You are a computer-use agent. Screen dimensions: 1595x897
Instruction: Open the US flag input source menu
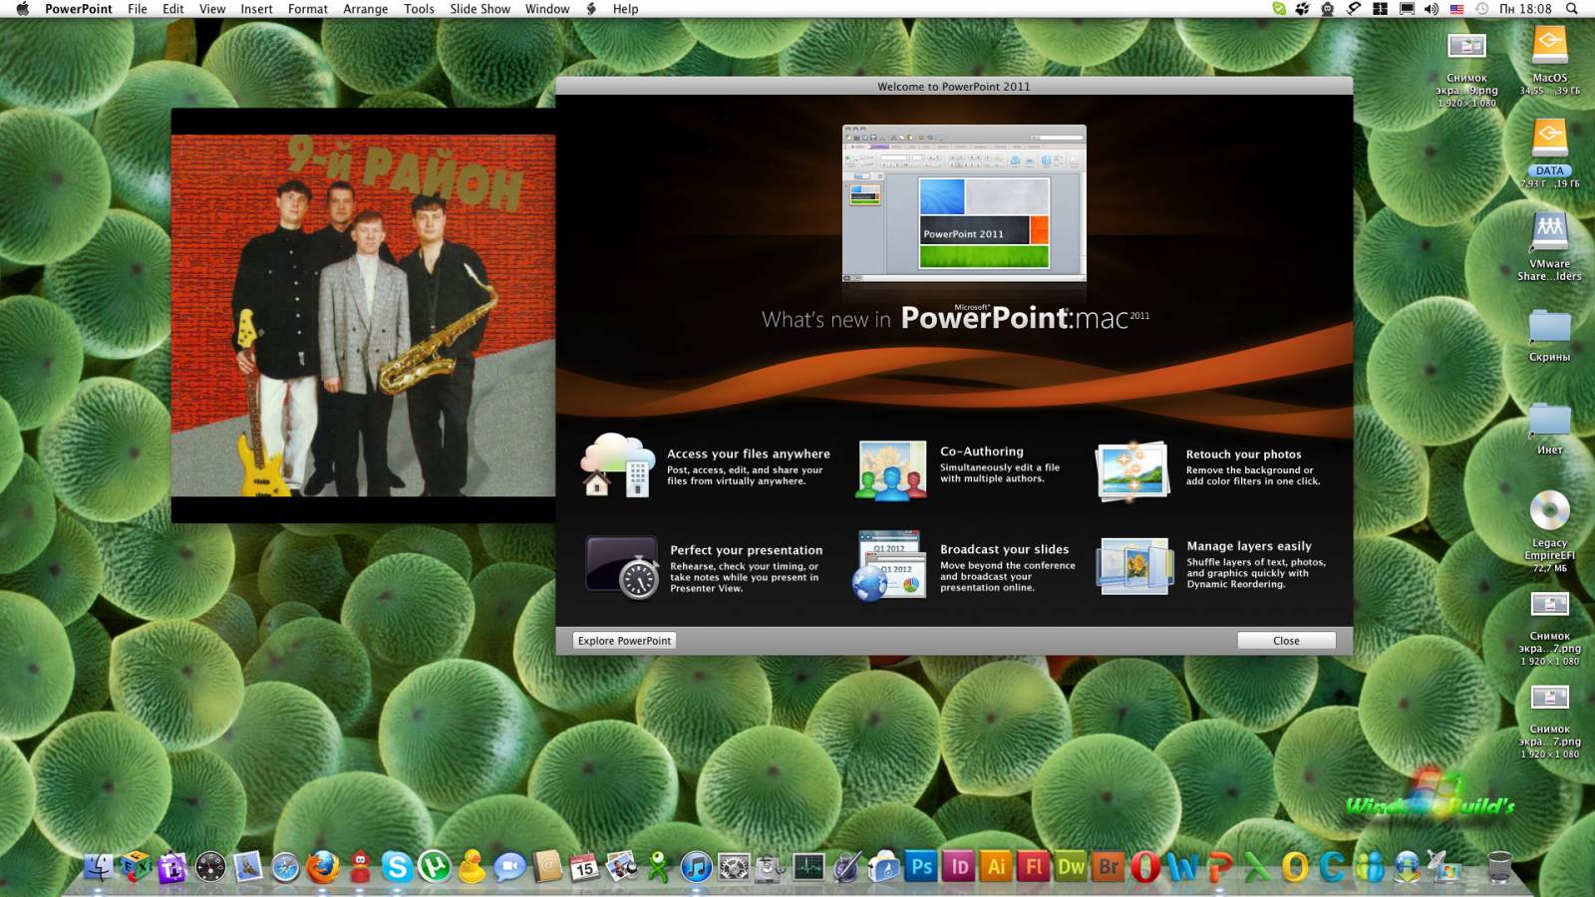1456,9
